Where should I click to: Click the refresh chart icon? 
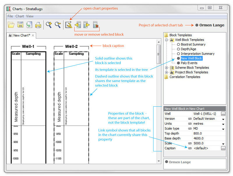click(29, 25)
